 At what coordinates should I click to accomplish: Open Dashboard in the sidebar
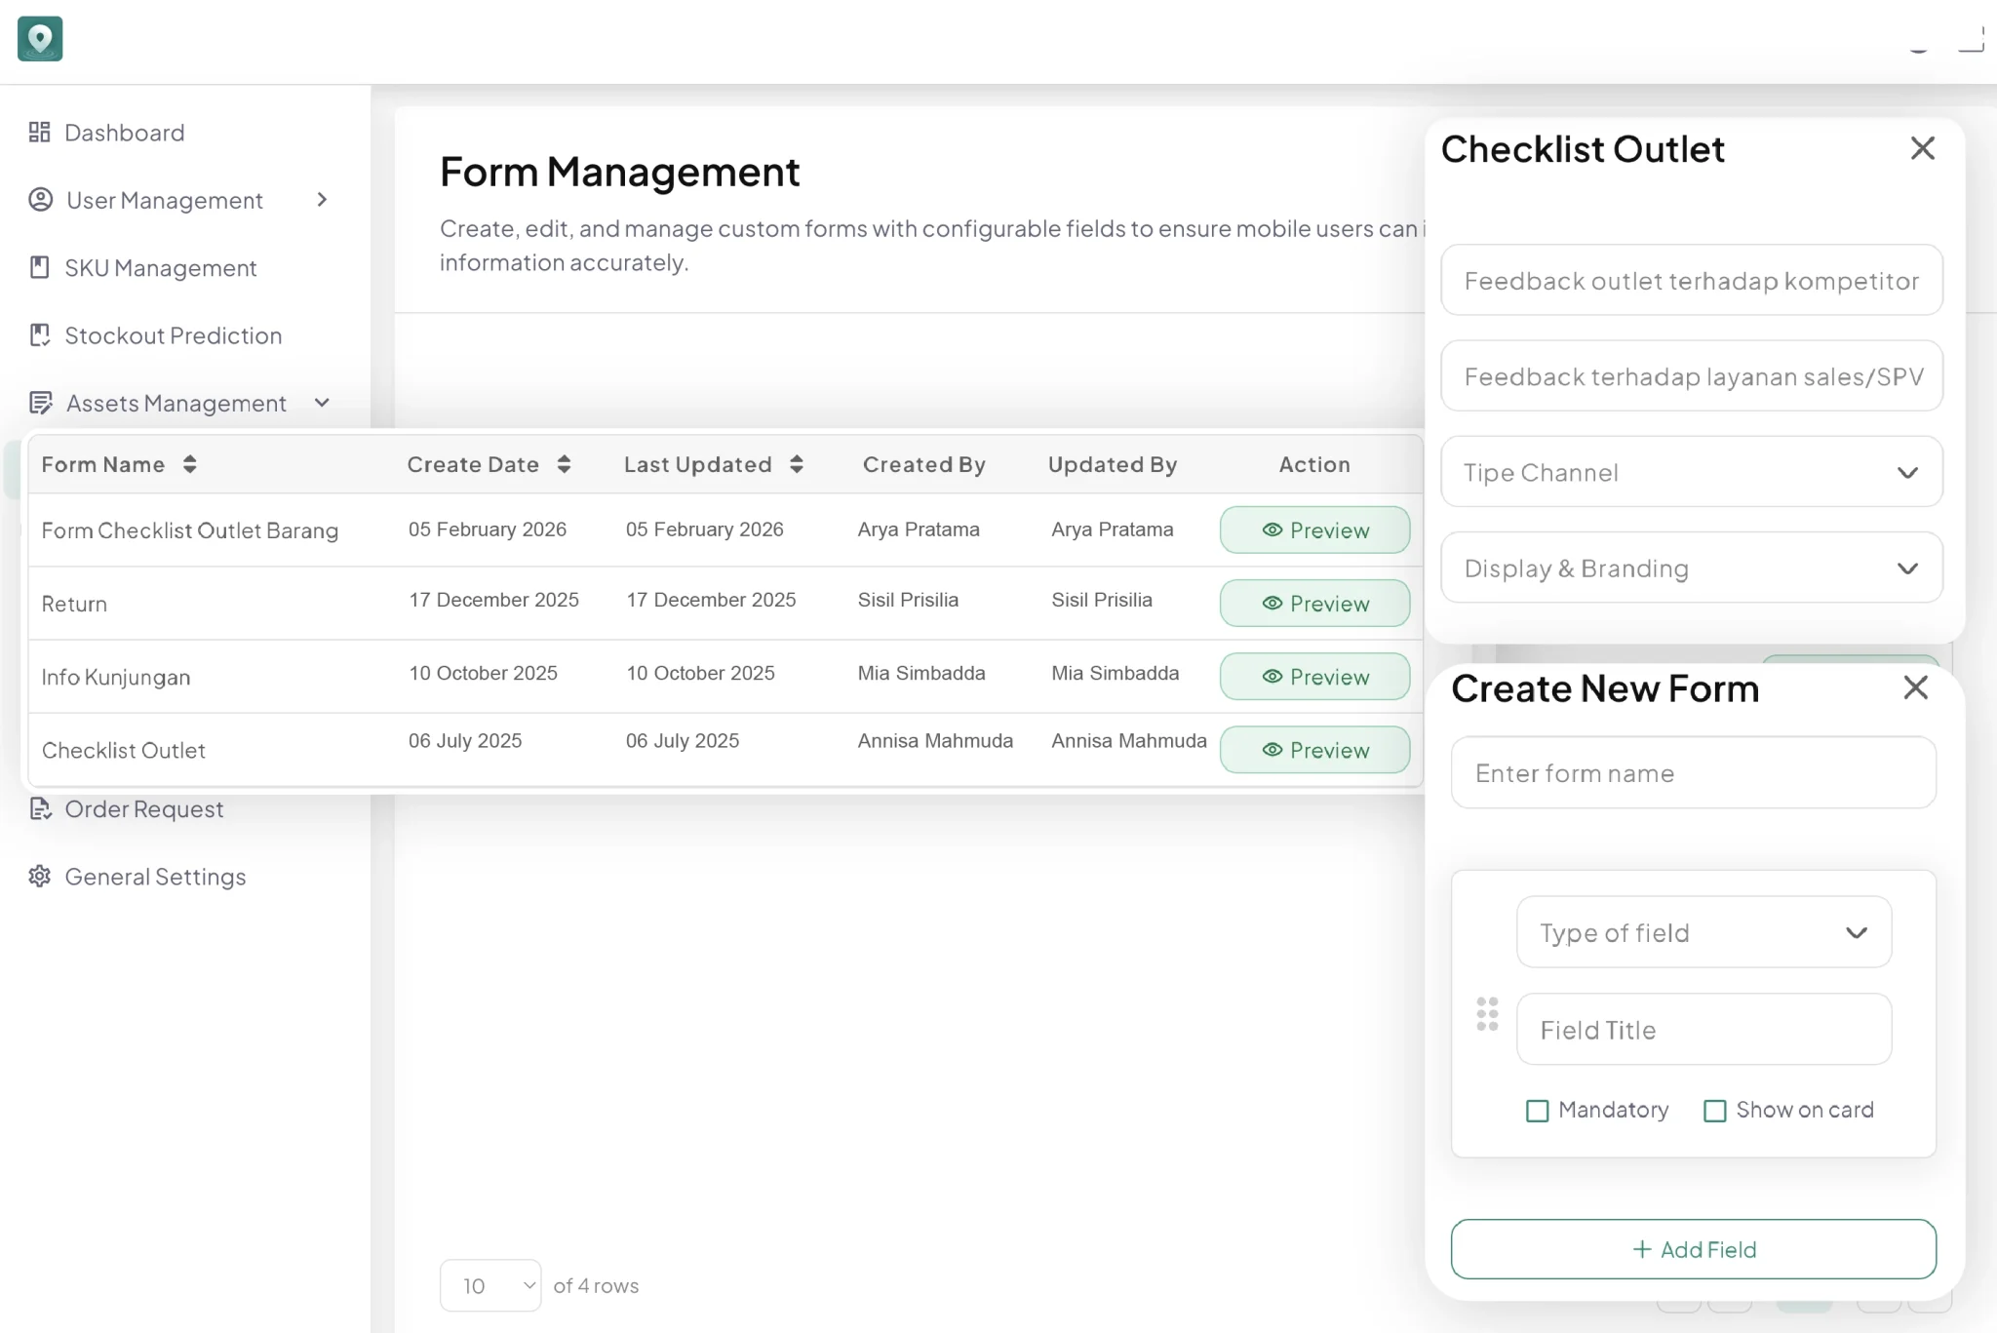click(125, 133)
